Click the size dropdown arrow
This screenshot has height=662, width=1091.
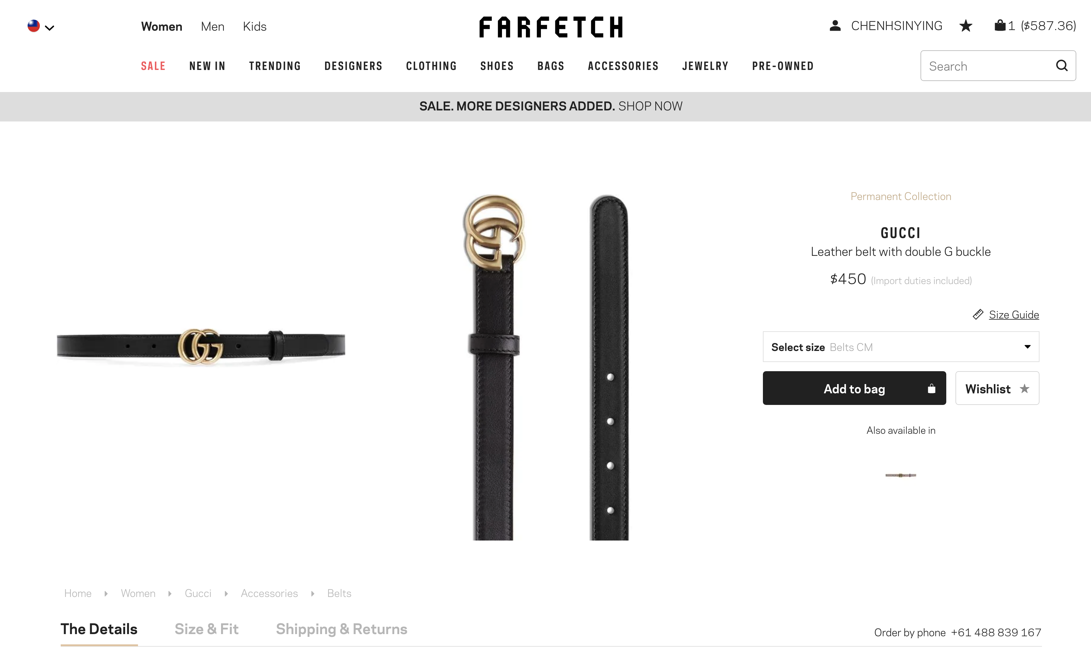pos(1027,347)
